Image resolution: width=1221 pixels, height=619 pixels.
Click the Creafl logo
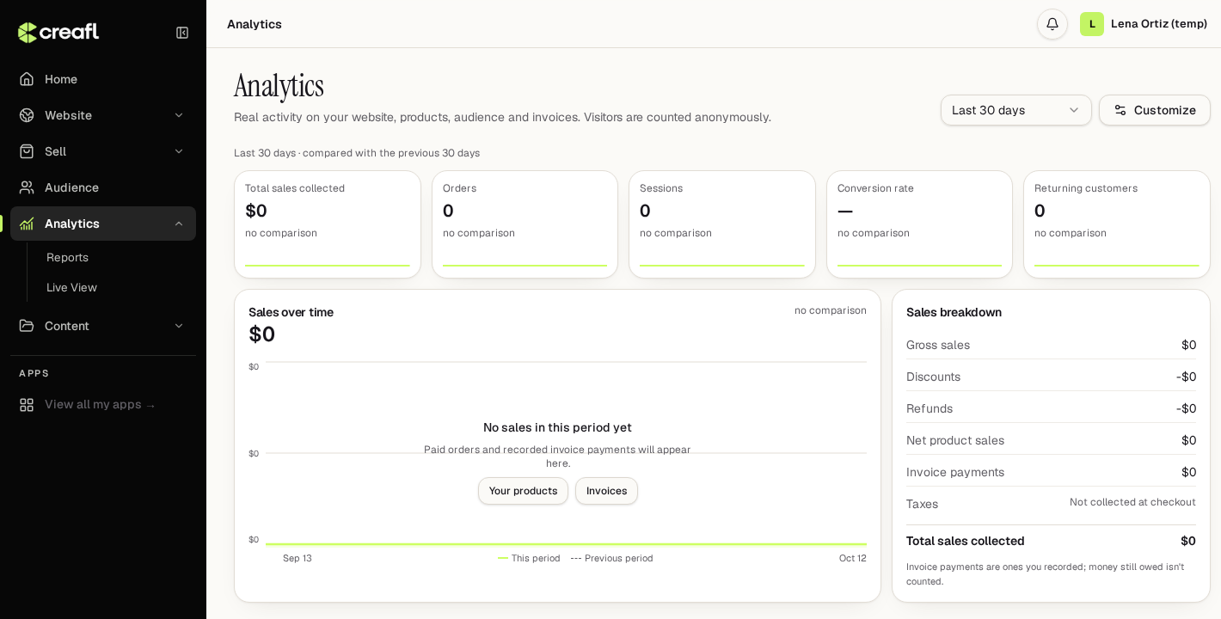[58, 33]
